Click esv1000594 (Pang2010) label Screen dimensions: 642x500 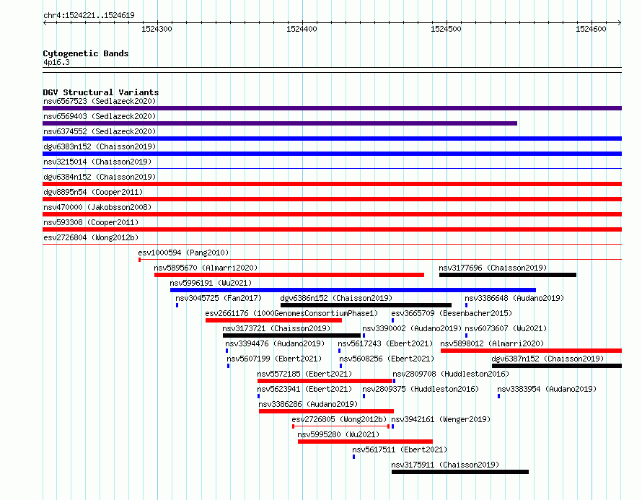pyautogui.click(x=183, y=253)
